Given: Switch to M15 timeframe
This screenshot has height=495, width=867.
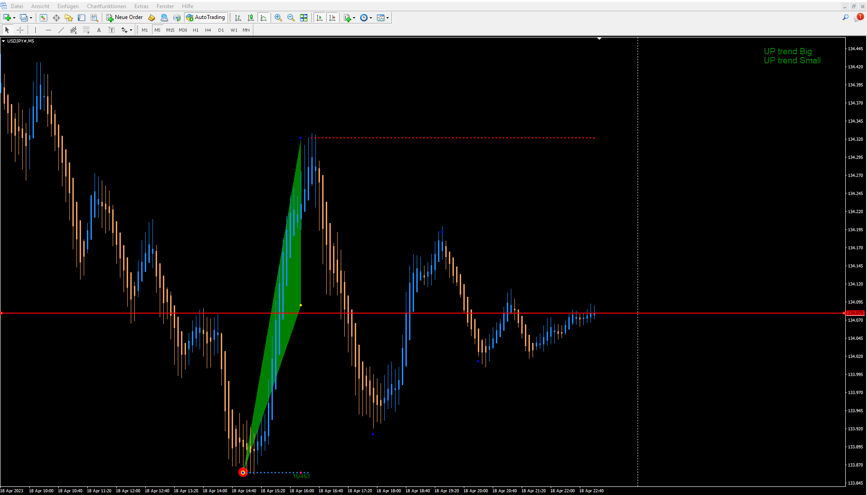Looking at the screenshot, I should pos(170,30).
